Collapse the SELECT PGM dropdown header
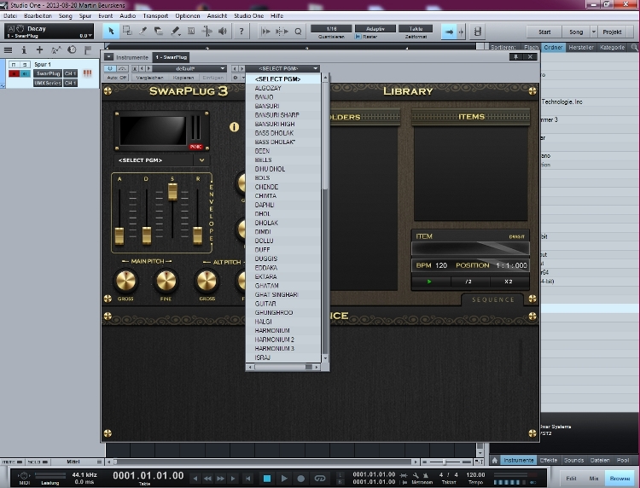Image resolution: width=640 pixels, height=488 pixels. [x=282, y=68]
